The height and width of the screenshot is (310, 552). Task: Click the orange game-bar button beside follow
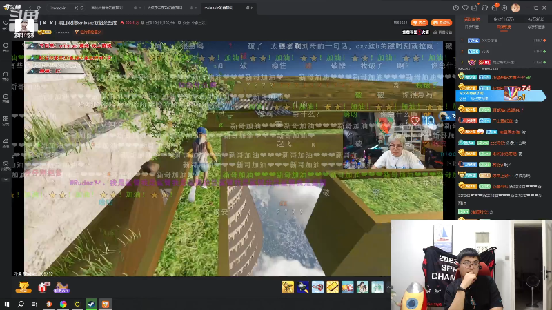click(x=441, y=23)
